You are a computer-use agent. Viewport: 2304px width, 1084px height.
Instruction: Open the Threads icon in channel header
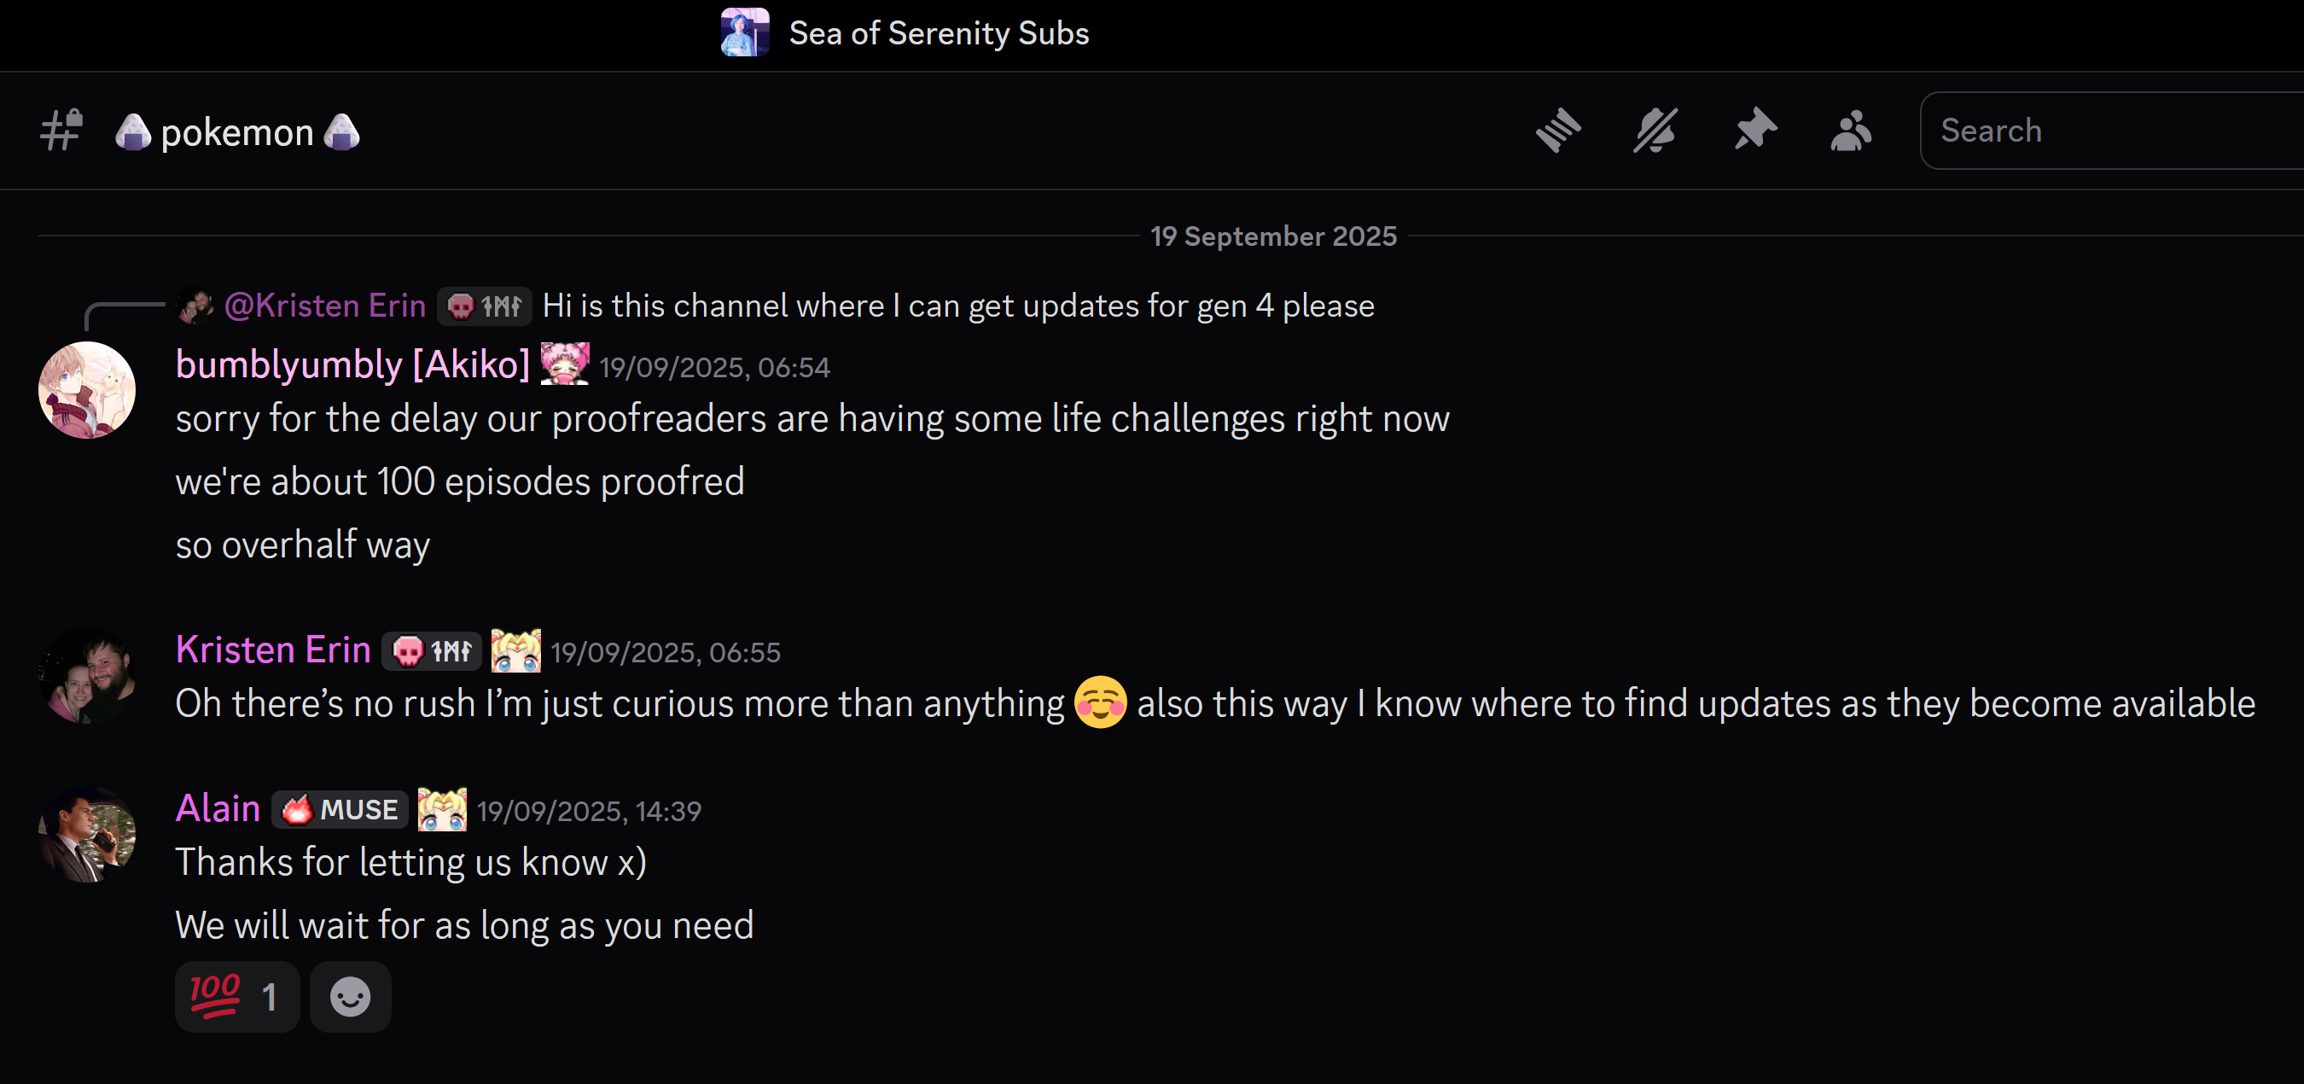pyautogui.click(x=1558, y=131)
